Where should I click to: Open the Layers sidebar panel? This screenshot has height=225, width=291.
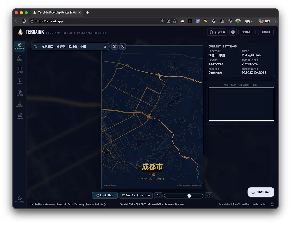click(x=20, y=93)
